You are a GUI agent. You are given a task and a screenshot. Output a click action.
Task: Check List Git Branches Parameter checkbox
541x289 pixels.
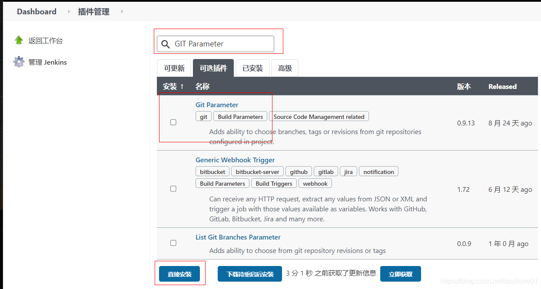coord(173,243)
